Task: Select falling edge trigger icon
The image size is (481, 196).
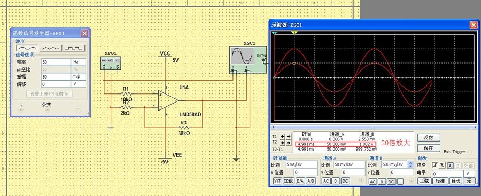Action: [x=441, y=166]
